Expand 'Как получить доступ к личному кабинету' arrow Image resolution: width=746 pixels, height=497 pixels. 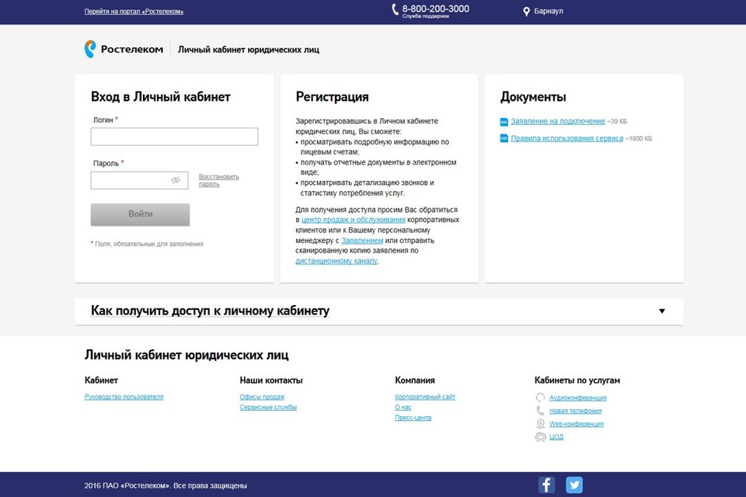pos(662,311)
